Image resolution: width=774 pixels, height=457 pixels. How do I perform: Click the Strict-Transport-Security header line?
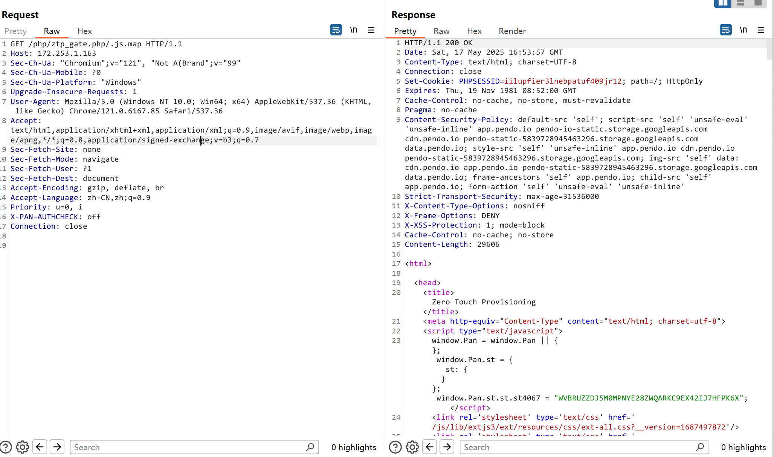[x=502, y=197]
